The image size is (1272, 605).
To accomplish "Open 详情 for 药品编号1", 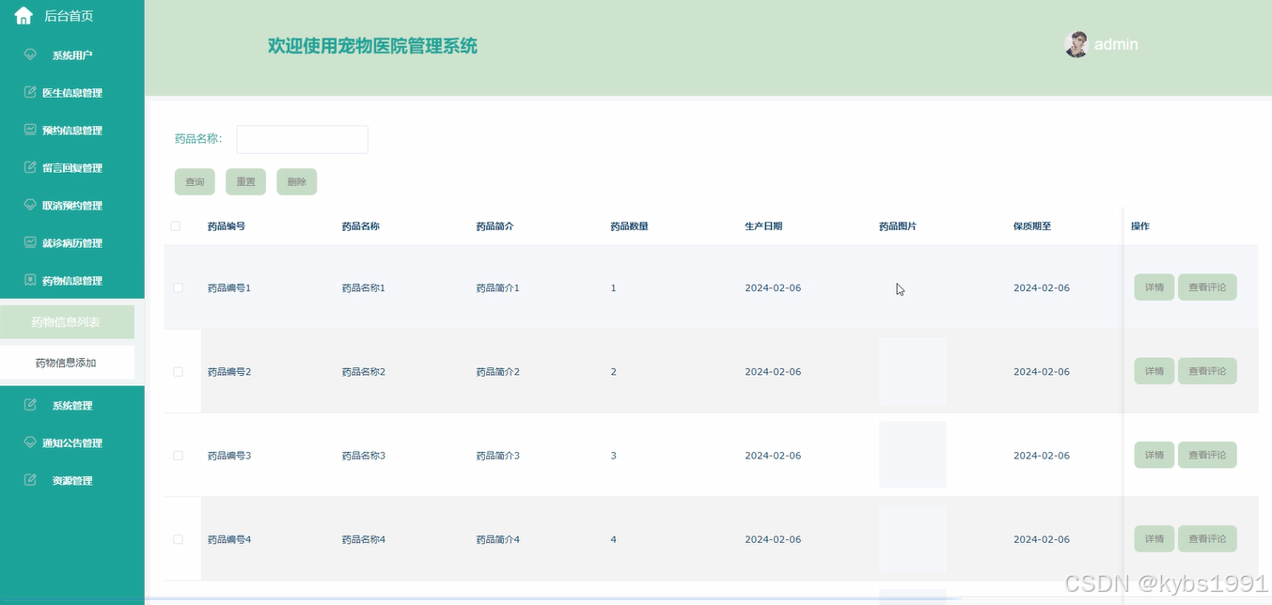I will [x=1154, y=287].
